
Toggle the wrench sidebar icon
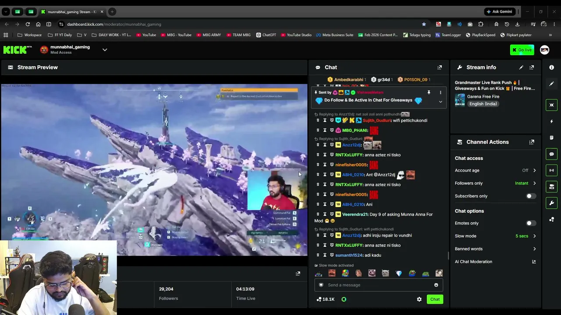(551, 203)
